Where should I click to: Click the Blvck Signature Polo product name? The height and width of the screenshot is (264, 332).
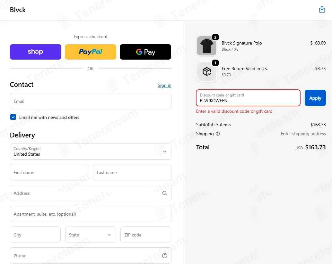[241, 43]
